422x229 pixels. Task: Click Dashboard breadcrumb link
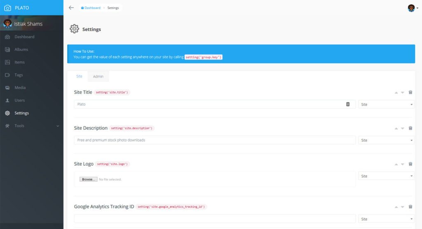click(x=91, y=8)
